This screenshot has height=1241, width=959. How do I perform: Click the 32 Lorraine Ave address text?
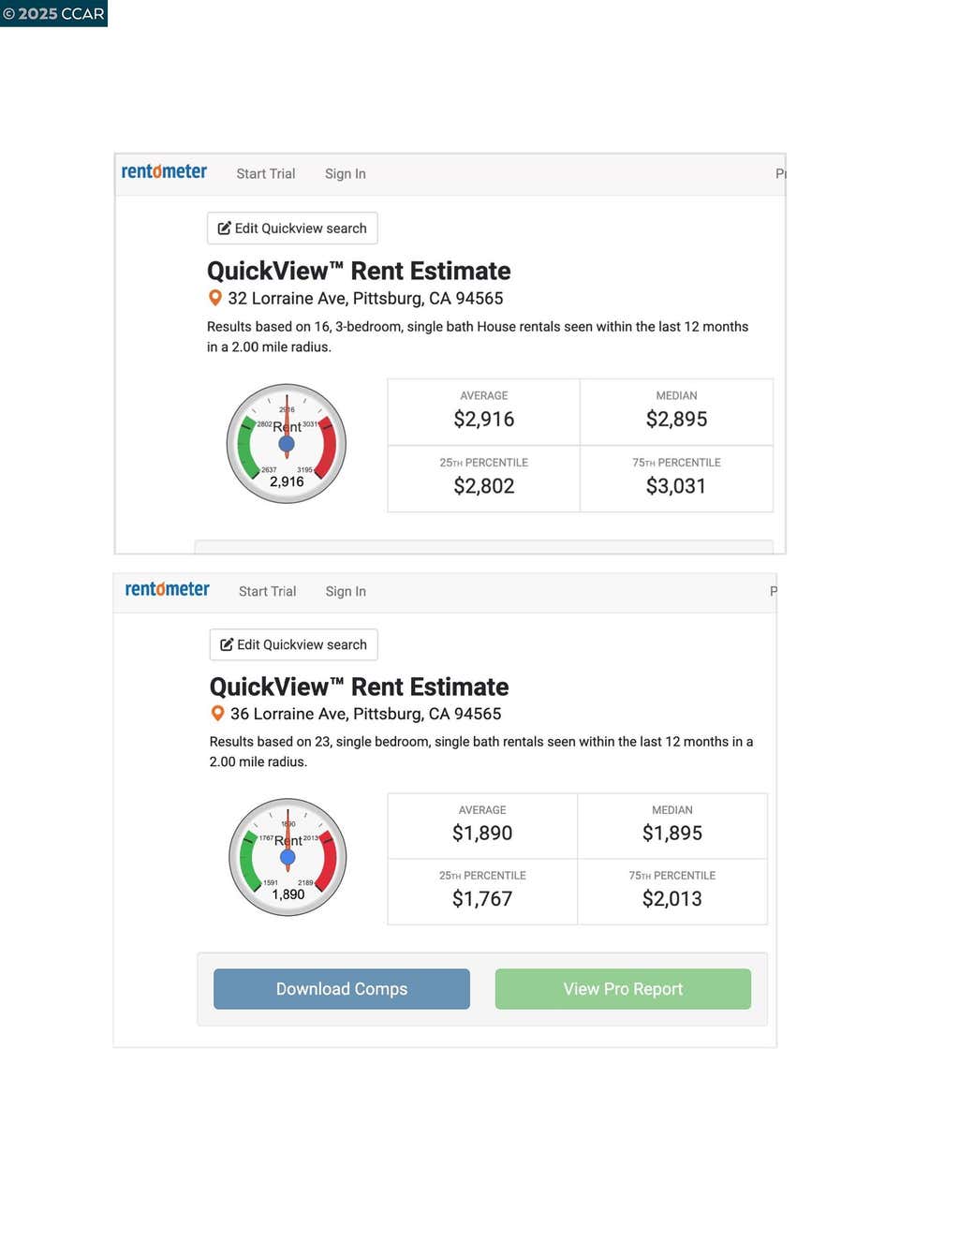pyautogui.click(x=365, y=299)
